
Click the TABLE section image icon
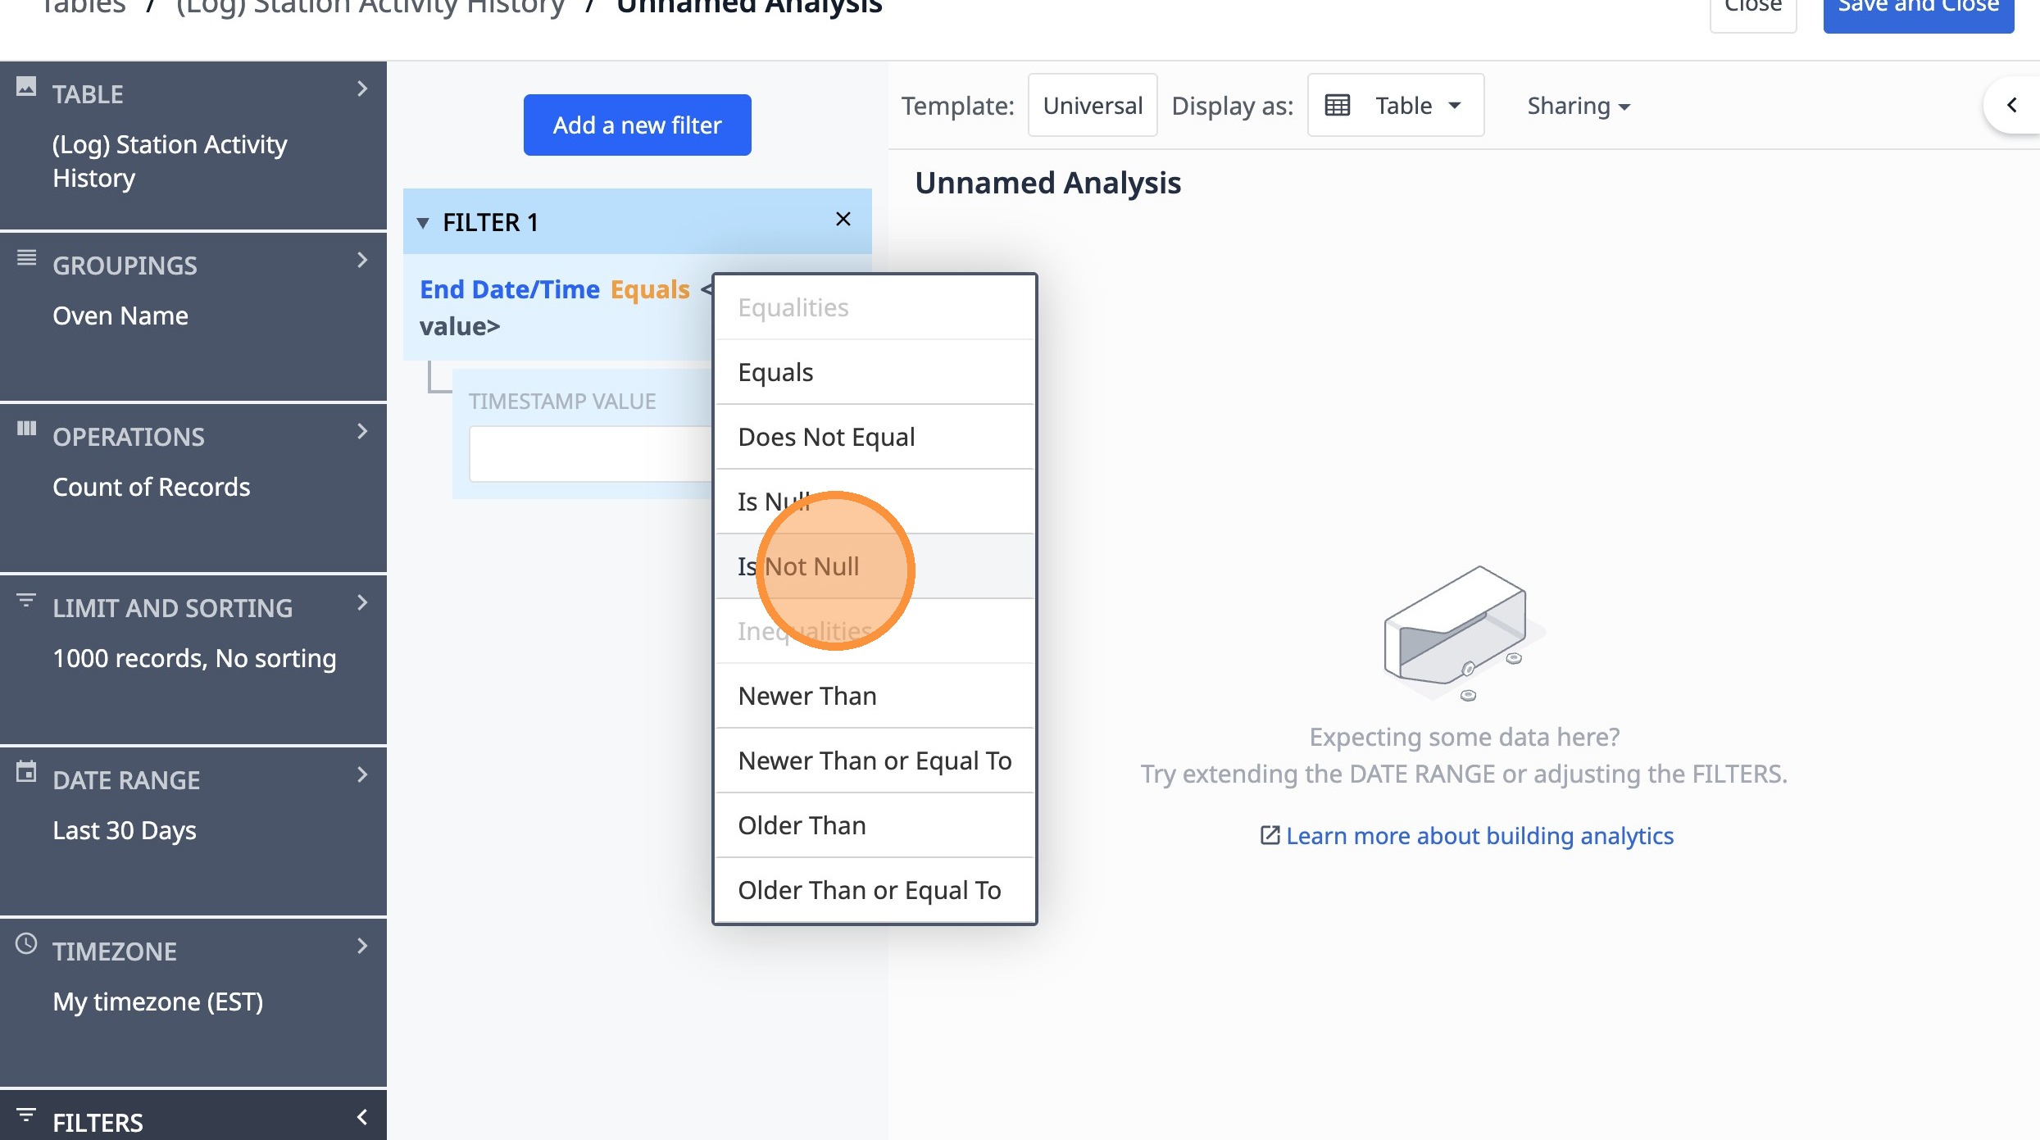click(x=26, y=87)
